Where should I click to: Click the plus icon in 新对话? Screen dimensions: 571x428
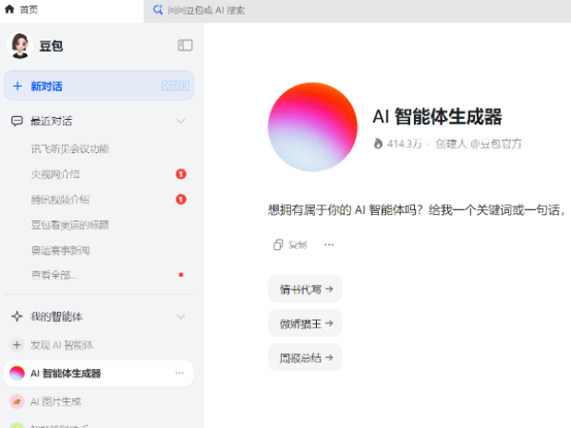[x=18, y=86]
